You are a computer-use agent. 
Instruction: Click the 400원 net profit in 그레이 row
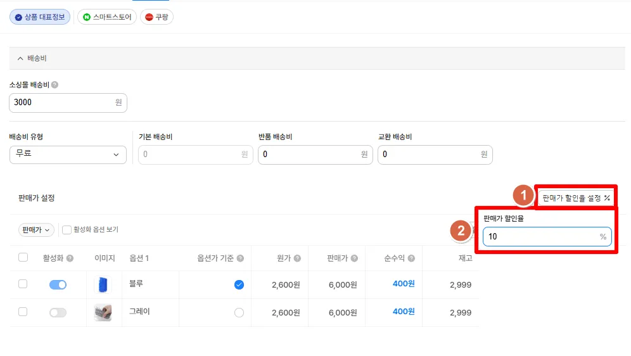404,312
